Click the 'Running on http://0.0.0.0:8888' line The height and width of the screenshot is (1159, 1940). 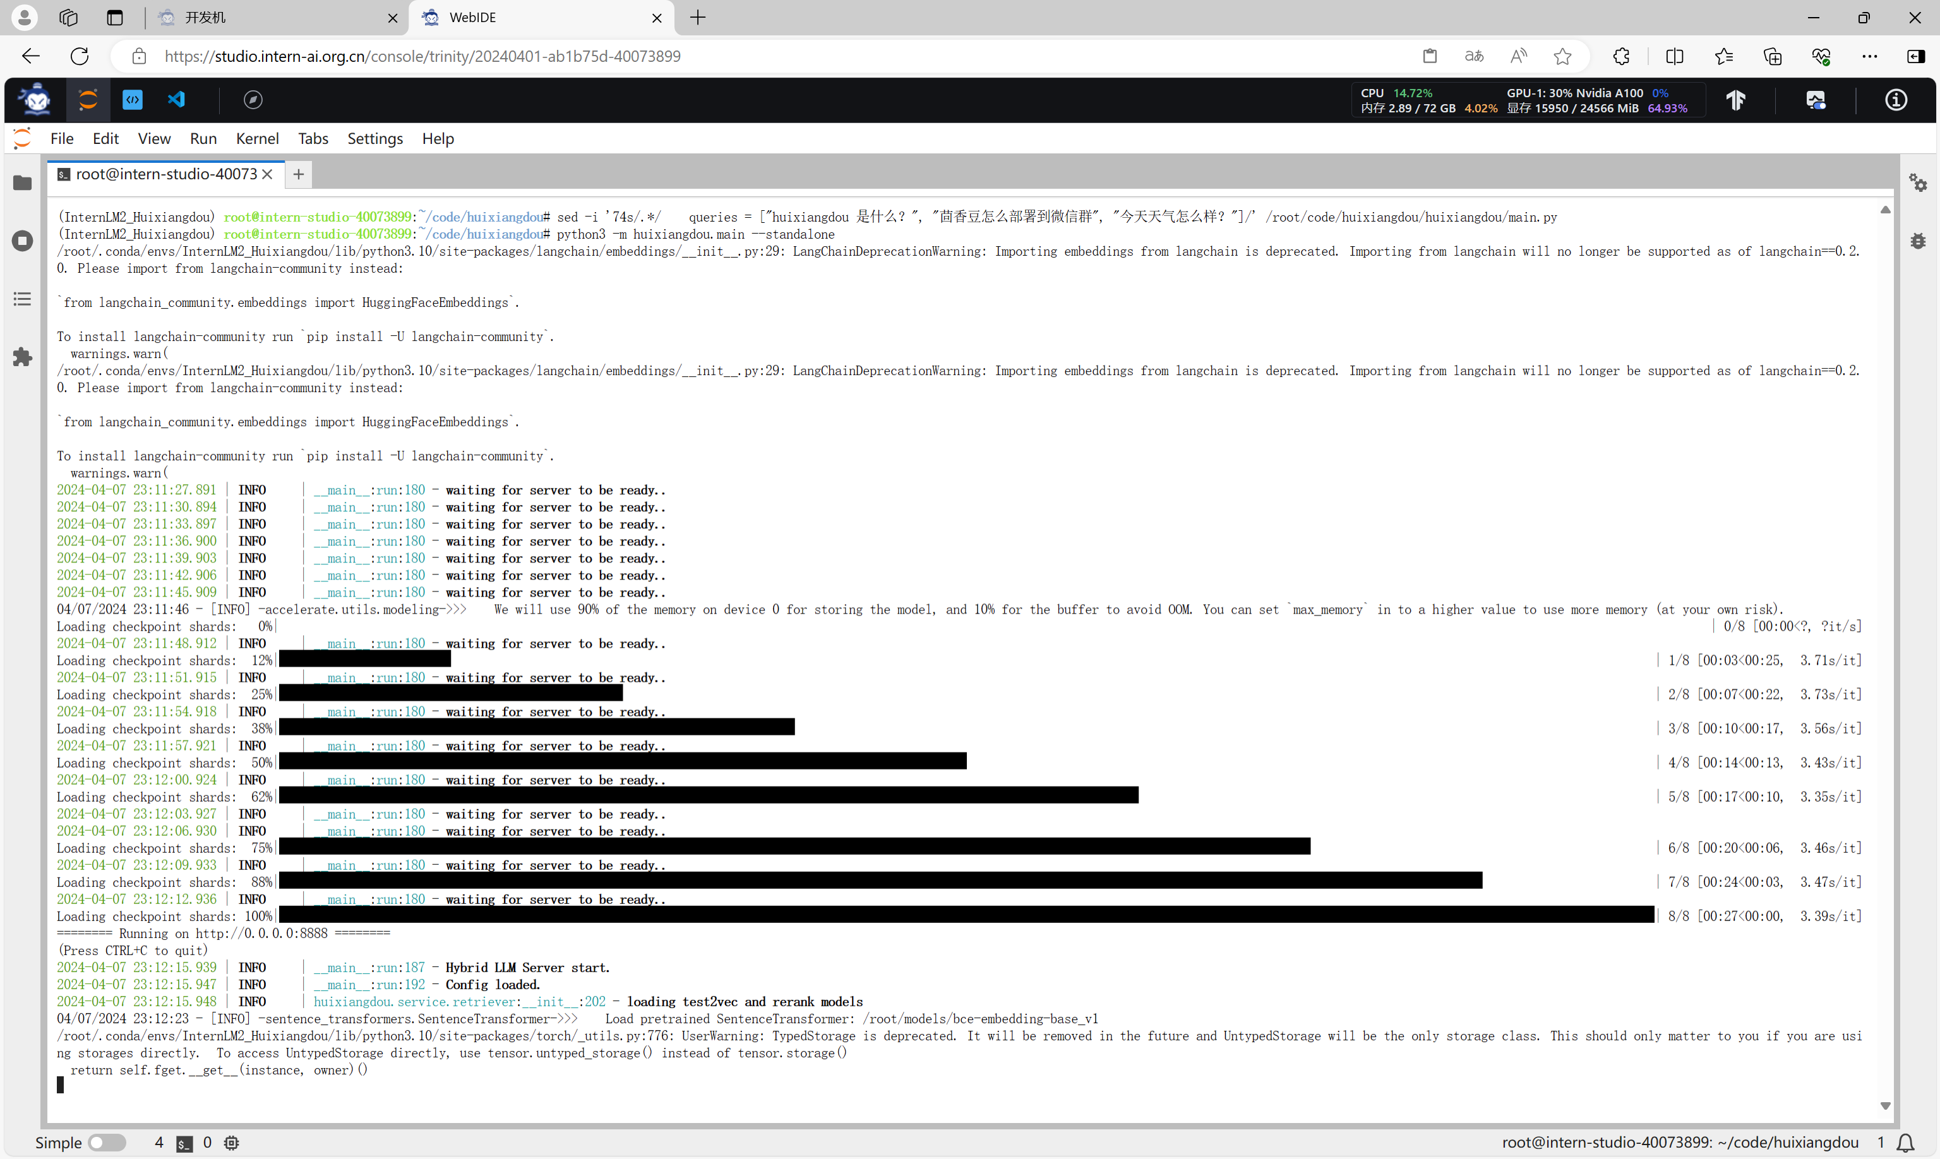[224, 933]
